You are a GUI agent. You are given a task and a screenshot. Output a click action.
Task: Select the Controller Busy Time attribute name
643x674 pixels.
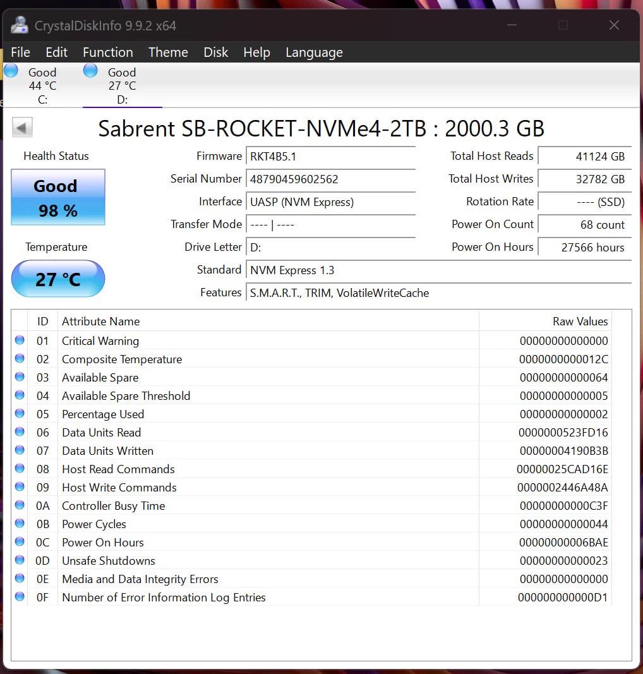[114, 506]
